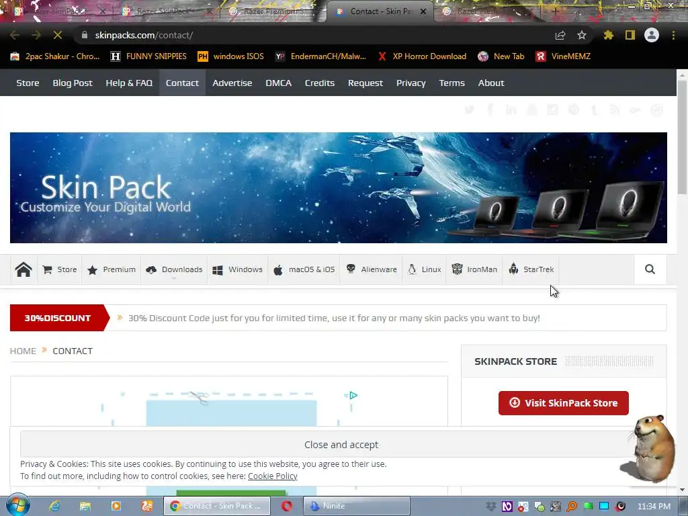Open the Windows Start orb

(18, 505)
